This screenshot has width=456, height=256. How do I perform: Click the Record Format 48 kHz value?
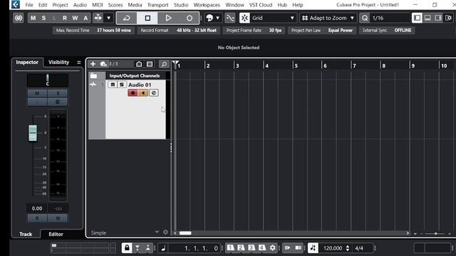197,30
